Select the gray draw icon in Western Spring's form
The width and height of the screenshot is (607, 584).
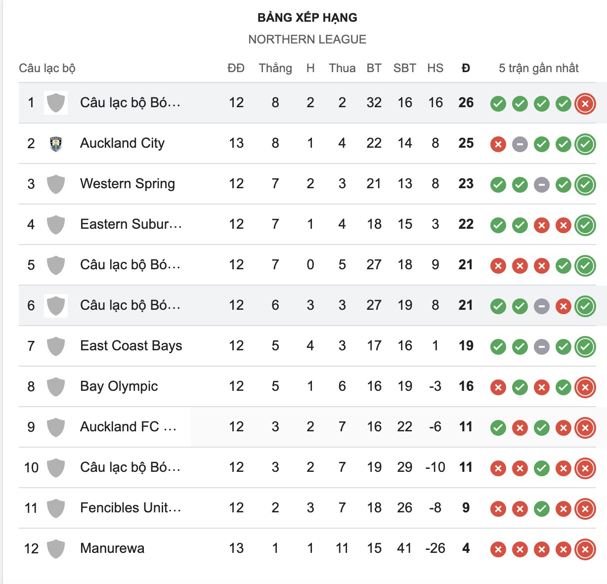tap(541, 184)
